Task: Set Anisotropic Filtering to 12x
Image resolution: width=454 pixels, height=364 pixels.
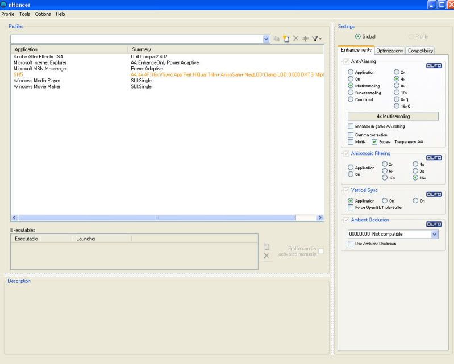Action: coord(385,178)
